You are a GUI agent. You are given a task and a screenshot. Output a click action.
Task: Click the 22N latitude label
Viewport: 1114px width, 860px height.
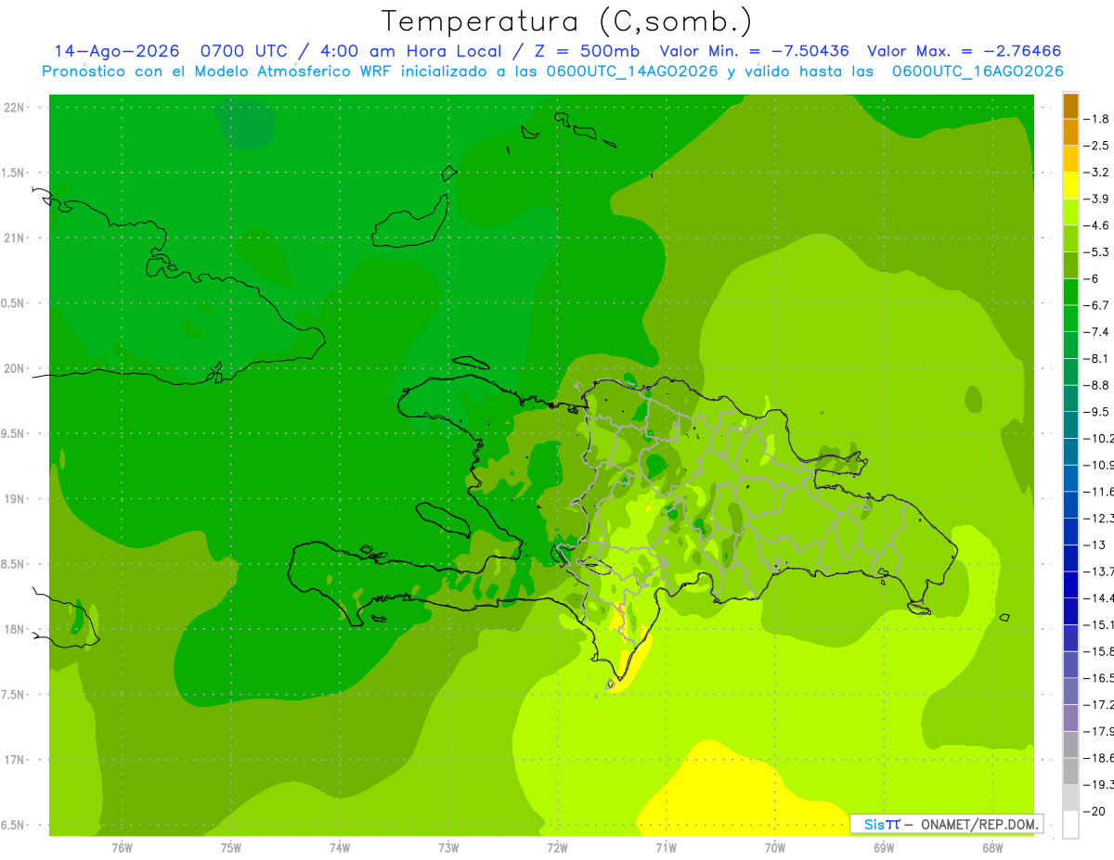[x=14, y=108]
